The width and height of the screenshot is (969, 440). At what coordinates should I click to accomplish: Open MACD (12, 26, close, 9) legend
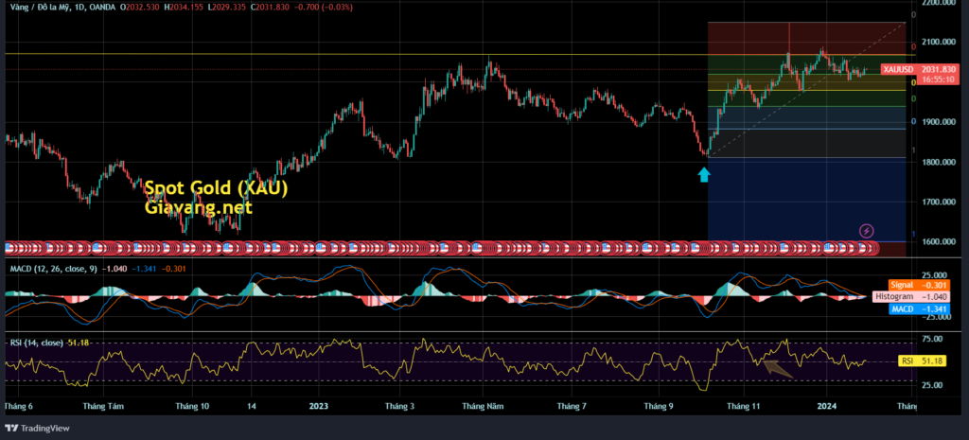pos(57,268)
